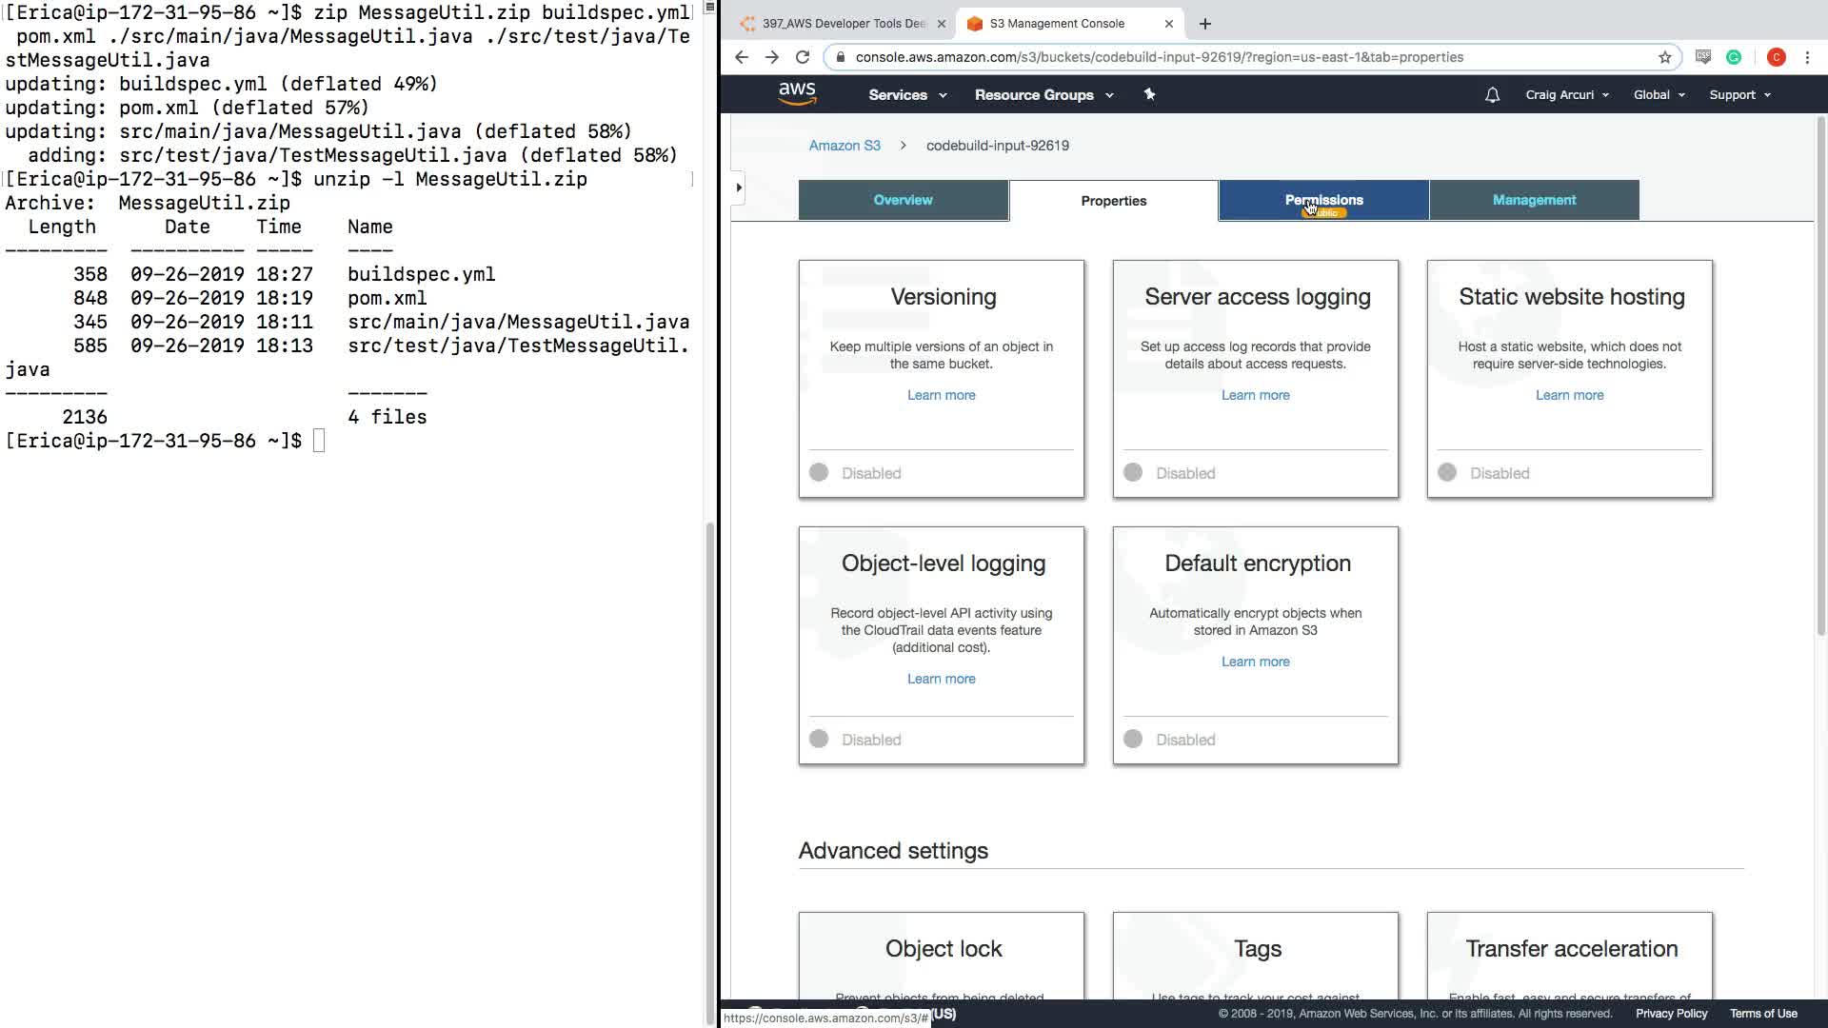Open the Resource Groups dropdown
1828x1028 pixels.
[x=1043, y=95]
